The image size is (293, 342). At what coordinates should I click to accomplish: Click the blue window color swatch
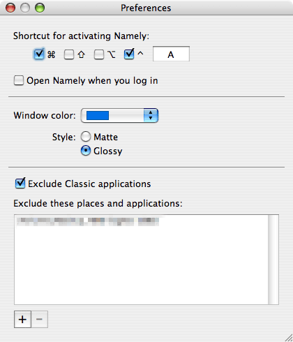coord(98,115)
